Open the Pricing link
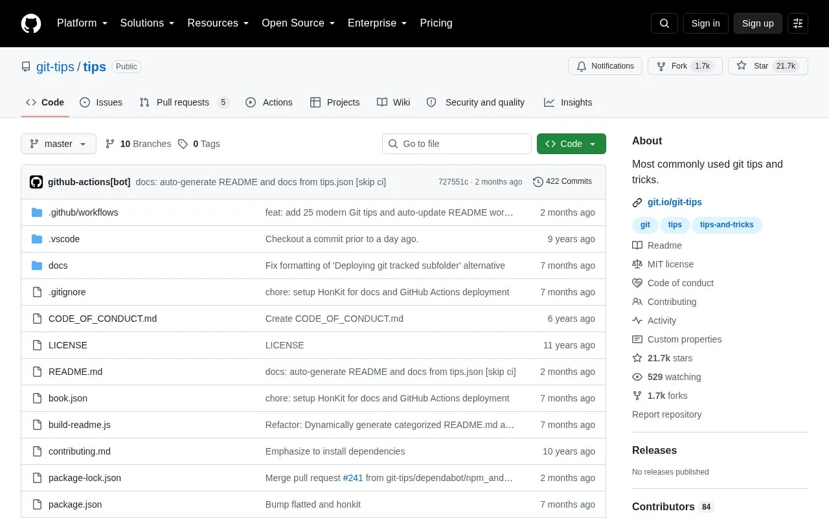This screenshot has width=829, height=518. point(436,23)
